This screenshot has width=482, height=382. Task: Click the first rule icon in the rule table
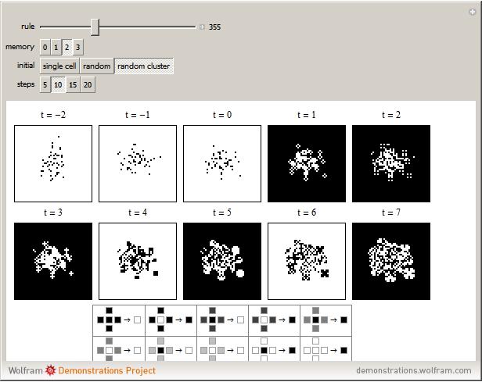coord(119,320)
